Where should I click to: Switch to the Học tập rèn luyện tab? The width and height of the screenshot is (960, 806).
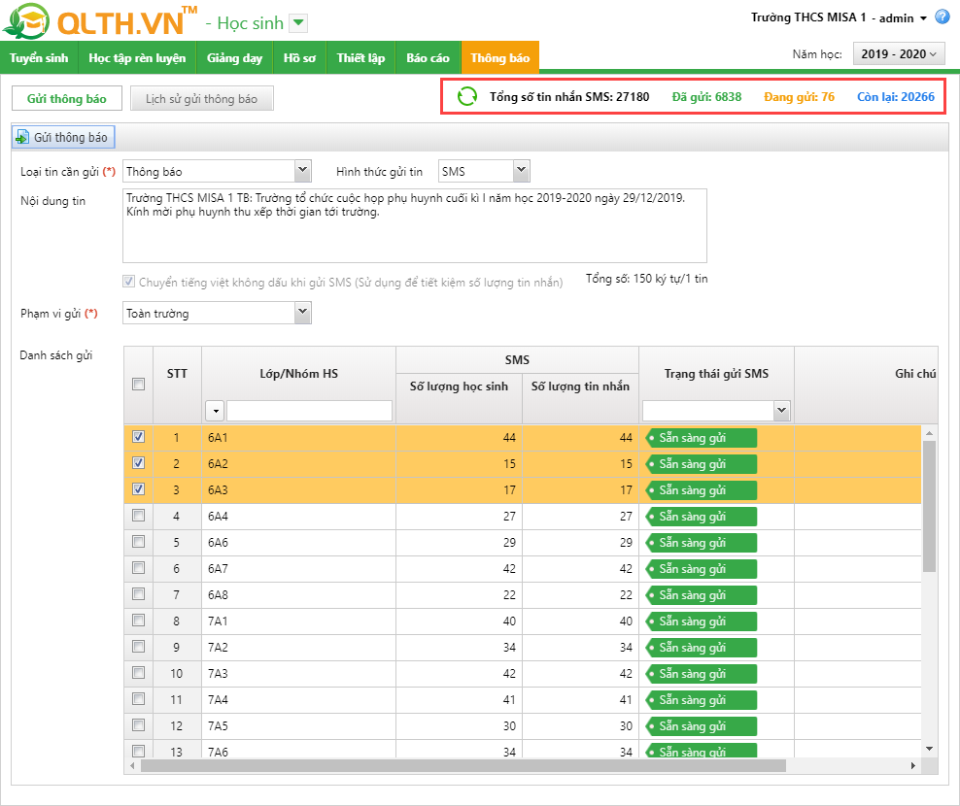(137, 58)
